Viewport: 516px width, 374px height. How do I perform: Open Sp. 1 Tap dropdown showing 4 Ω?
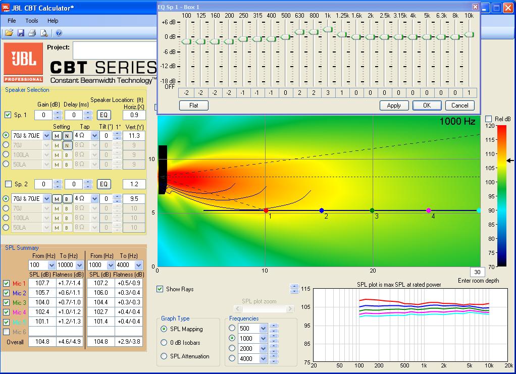point(95,136)
